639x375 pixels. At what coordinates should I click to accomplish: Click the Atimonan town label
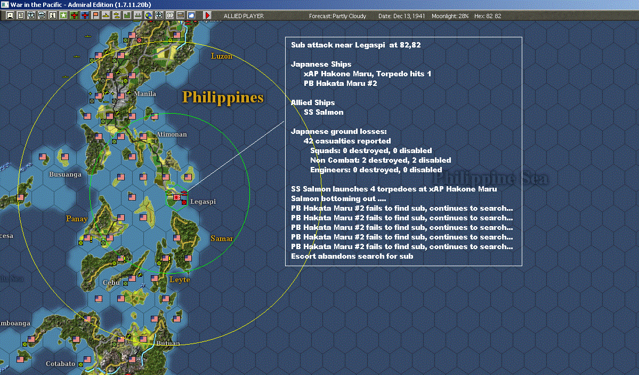[x=172, y=134]
